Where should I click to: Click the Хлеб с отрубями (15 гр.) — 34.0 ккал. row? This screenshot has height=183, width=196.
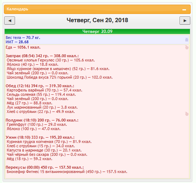[41, 146]
